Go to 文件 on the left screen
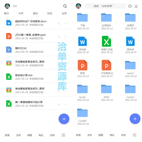This screenshot has height=142, width=142. click(18, 135)
